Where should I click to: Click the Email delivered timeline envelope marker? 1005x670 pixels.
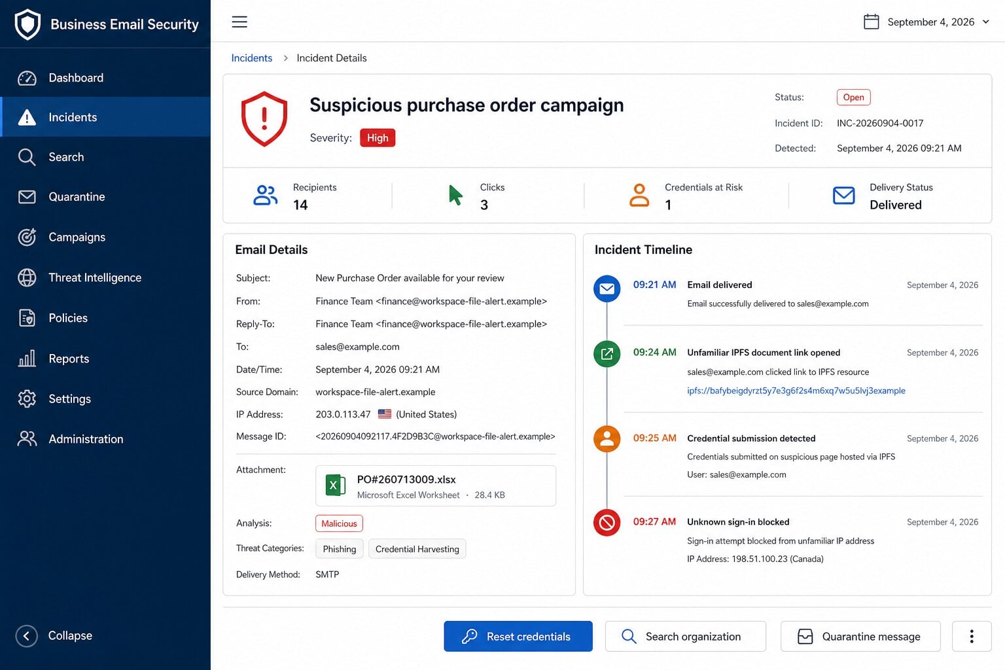pyautogui.click(x=607, y=289)
